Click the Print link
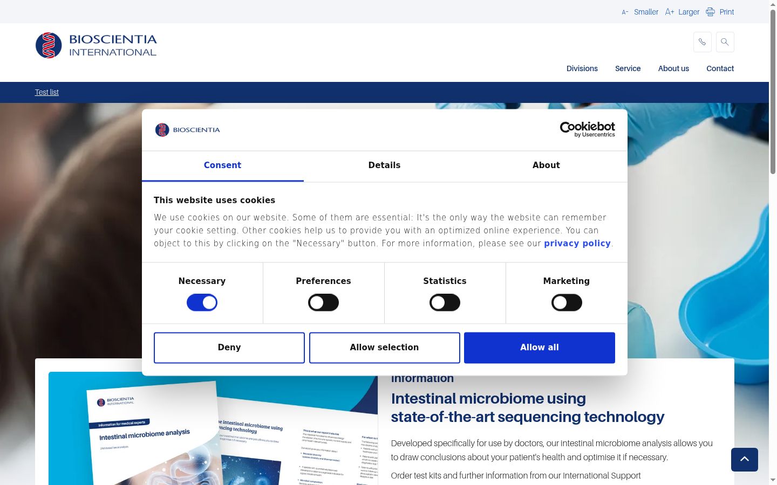The image size is (777, 485). [726, 12]
